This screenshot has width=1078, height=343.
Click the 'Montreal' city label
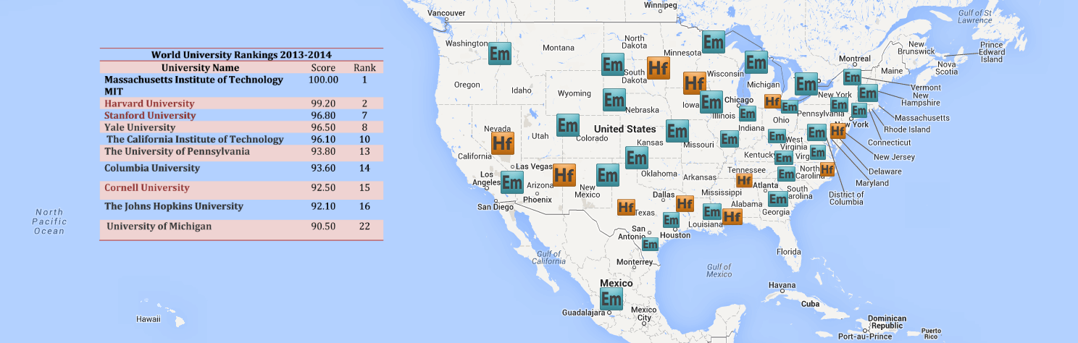click(854, 59)
